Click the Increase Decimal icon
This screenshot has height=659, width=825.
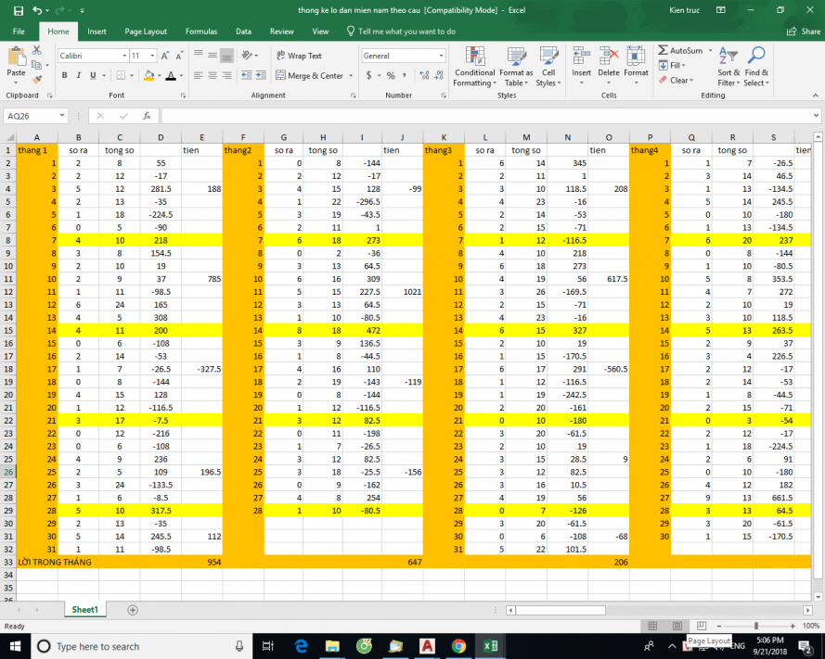tap(424, 76)
